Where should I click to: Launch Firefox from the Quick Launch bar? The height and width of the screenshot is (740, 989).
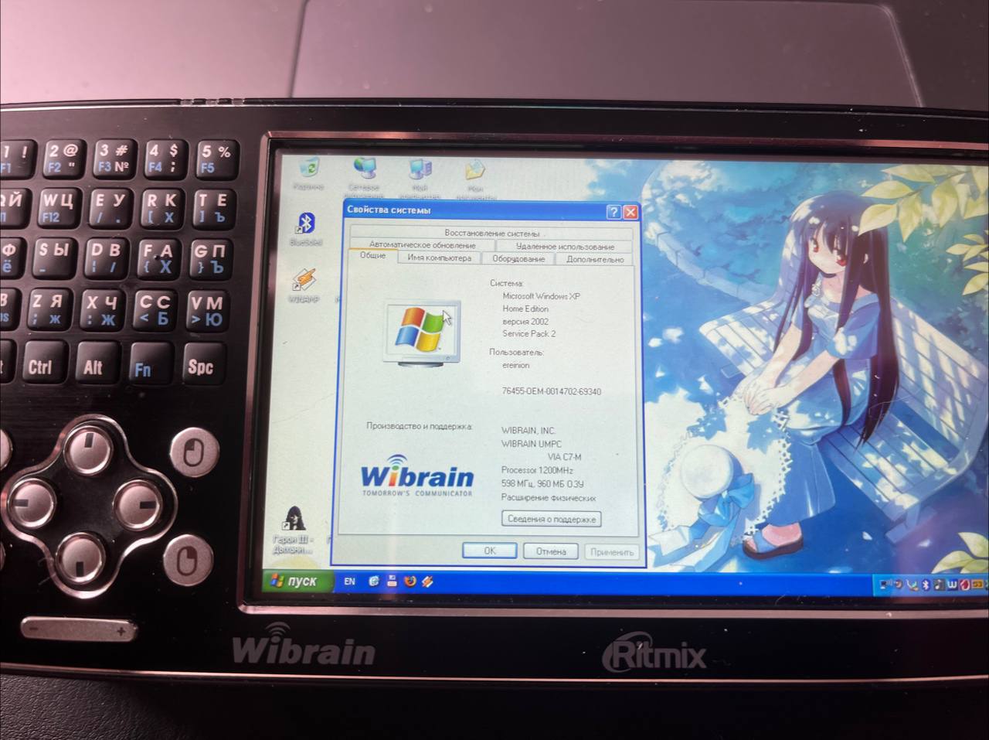pos(410,581)
